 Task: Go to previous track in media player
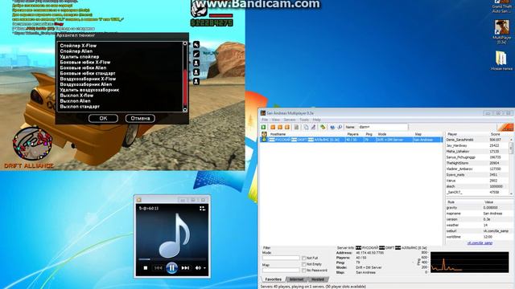pyautogui.click(x=158, y=267)
